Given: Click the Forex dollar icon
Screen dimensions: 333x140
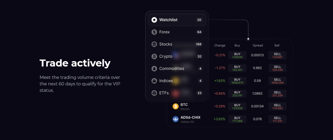Looking at the screenshot, I should (x=154, y=32).
